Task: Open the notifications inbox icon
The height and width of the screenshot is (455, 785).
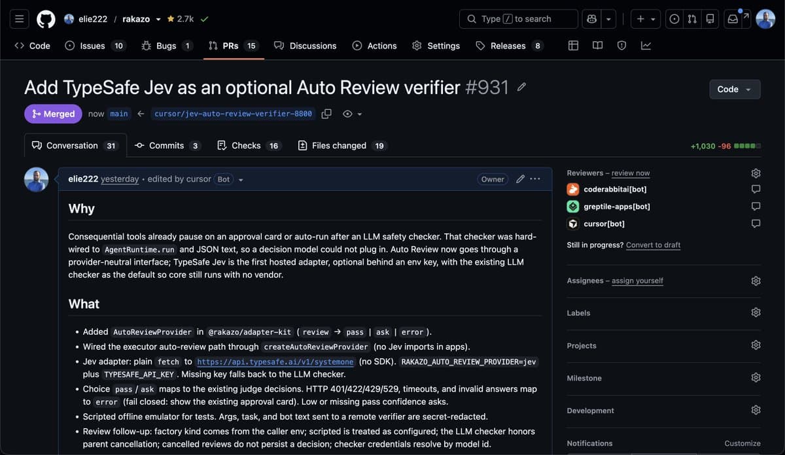Action: click(733, 19)
